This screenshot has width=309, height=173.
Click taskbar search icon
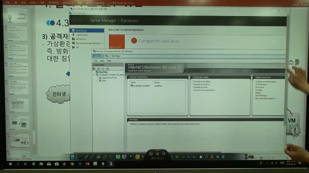pyautogui.click(x=18, y=164)
